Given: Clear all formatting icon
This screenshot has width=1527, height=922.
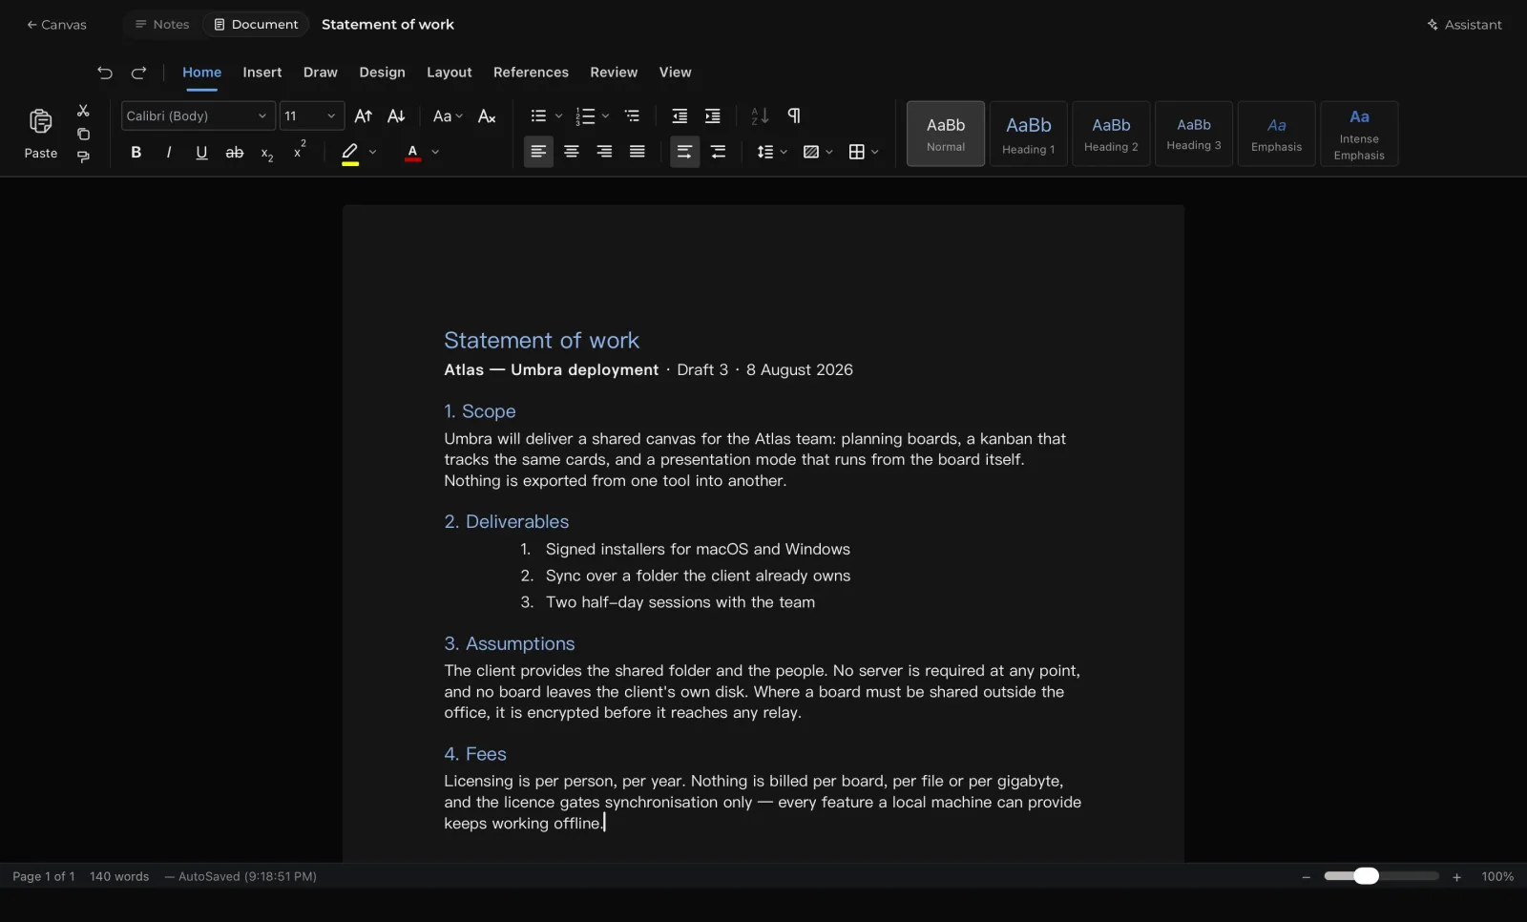Looking at the screenshot, I should (x=487, y=116).
